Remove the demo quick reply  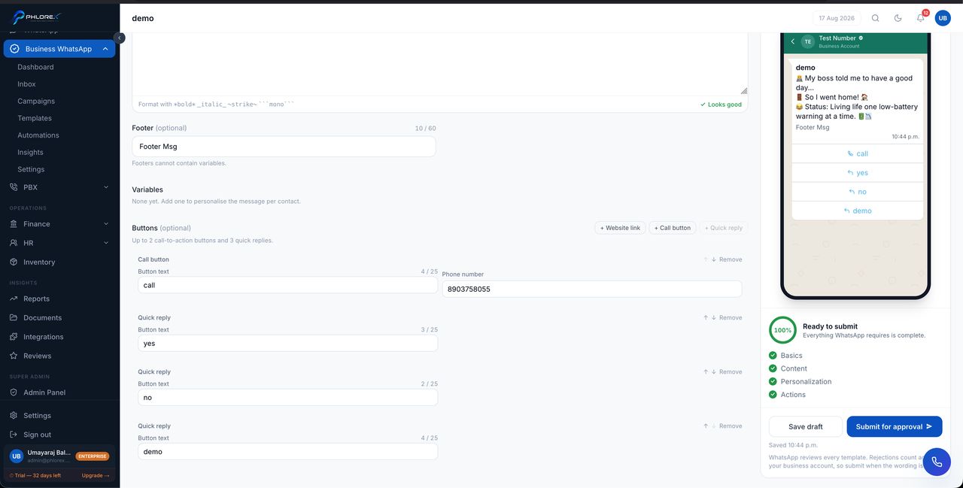[731, 426]
